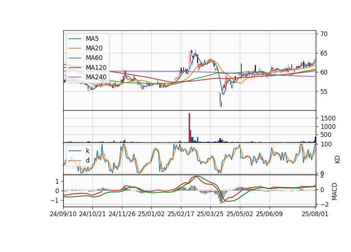Click the MA5 legend entry
This screenshot has height=252, width=351.
click(x=83, y=39)
